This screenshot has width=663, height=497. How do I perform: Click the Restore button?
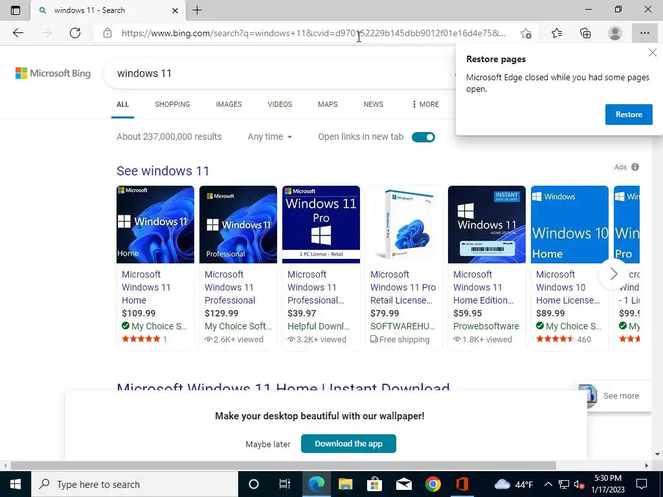point(629,115)
